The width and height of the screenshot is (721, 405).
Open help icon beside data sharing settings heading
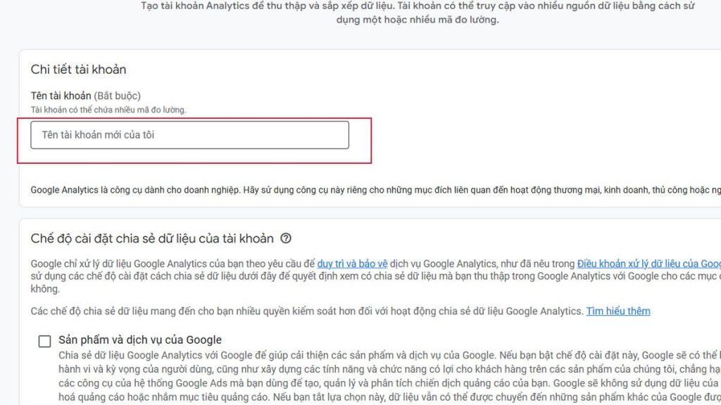(286, 238)
